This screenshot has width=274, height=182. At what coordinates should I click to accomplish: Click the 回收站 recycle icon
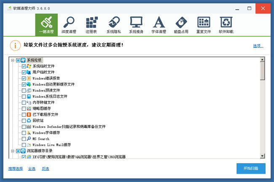[x=29, y=121]
